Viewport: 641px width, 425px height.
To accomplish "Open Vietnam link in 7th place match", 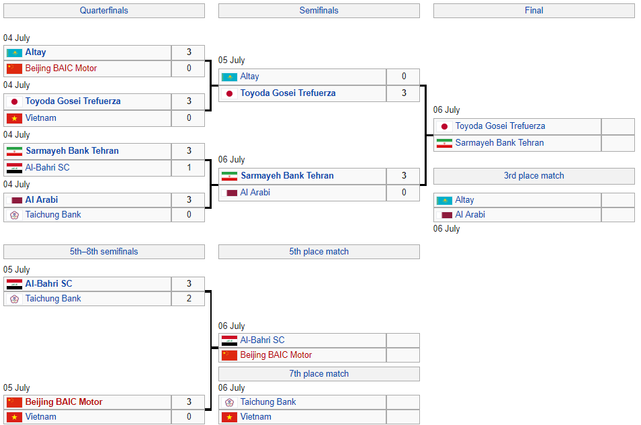I will (256, 417).
